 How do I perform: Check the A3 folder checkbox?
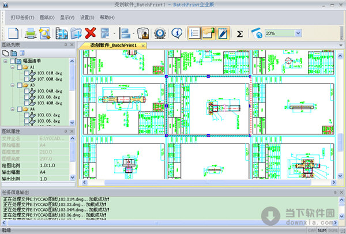pos(20,85)
